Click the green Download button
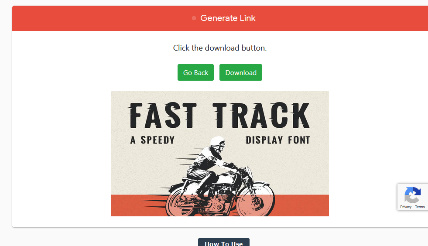This screenshot has width=428, height=246. (240, 72)
